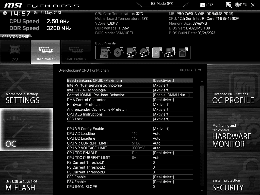This screenshot has height=195, width=260.
Task: Click the clock icon next to time
Action: pos(5,13)
